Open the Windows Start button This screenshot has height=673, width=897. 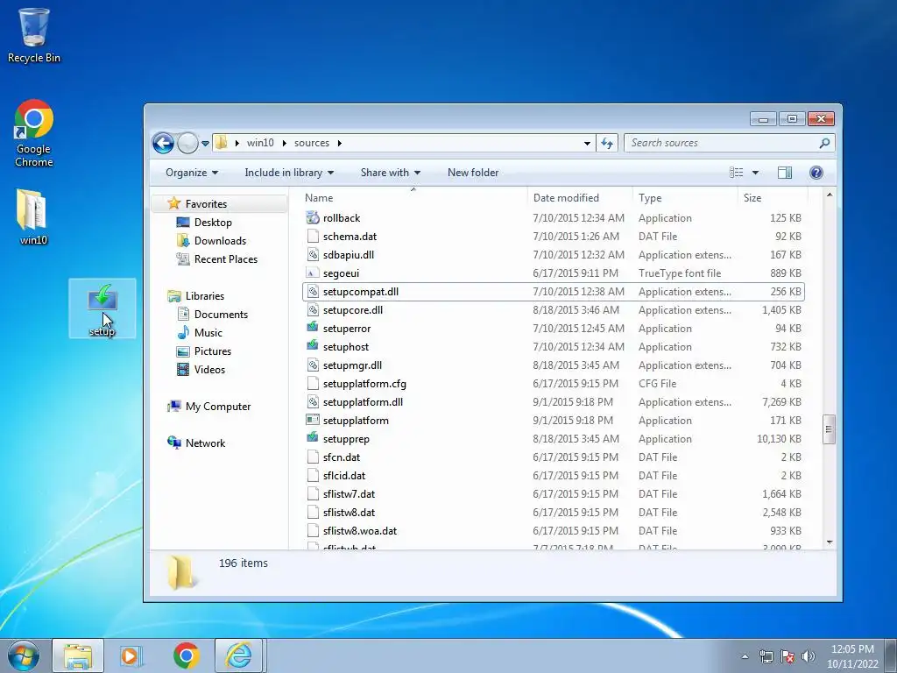tap(24, 655)
